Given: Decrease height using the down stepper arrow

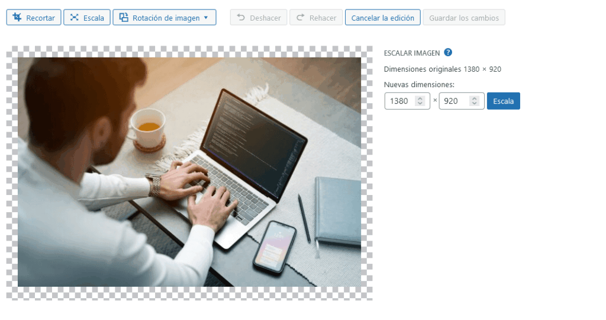Looking at the screenshot, I should coord(474,104).
